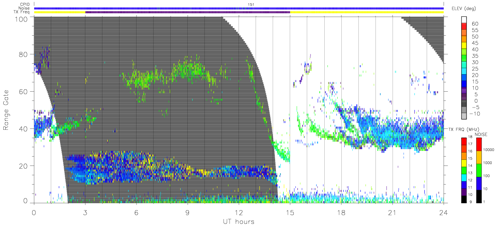
Task: Click the '24' tick on UT hours axis
Action: 444,212
